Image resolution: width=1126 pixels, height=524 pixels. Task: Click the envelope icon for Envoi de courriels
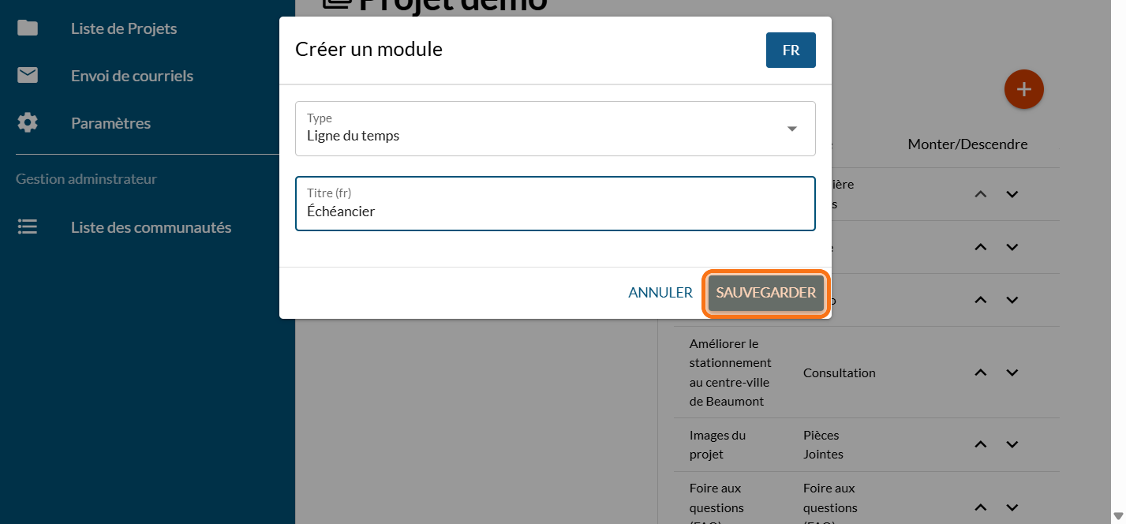pos(28,76)
